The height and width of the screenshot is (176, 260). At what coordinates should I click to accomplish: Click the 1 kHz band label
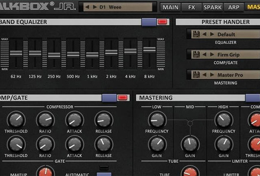92,76
